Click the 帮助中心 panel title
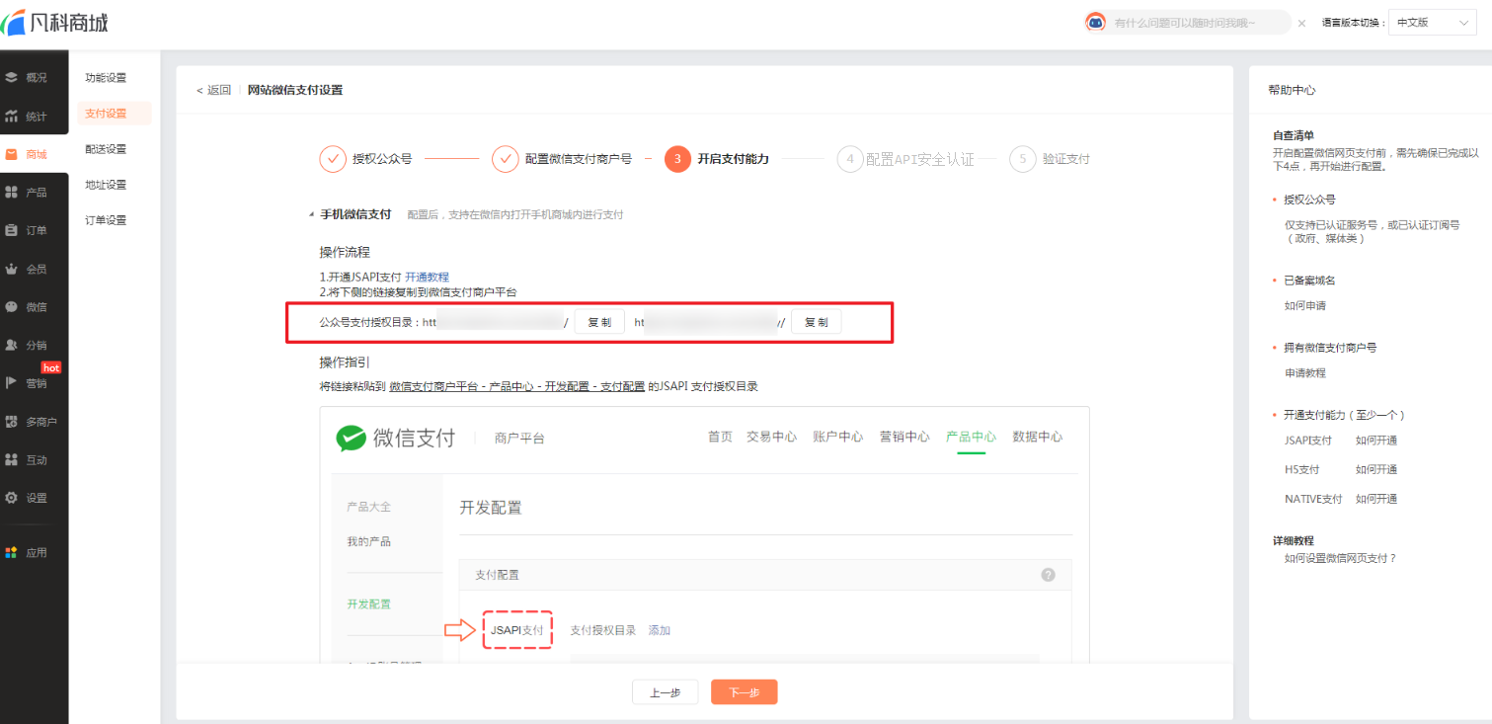 tap(1292, 90)
